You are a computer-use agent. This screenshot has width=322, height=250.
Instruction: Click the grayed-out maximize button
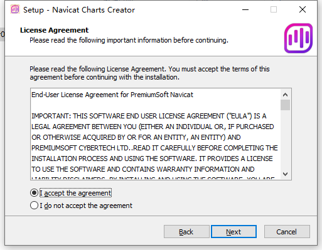274,9
